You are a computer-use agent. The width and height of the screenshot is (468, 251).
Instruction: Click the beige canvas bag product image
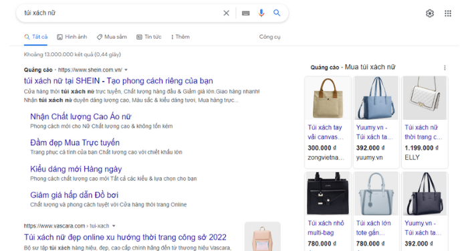click(328, 98)
